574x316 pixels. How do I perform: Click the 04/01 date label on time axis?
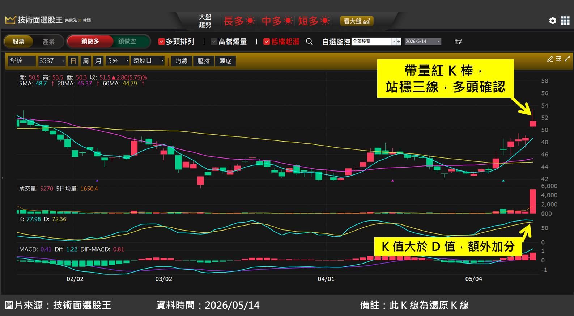[x=326, y=279]
